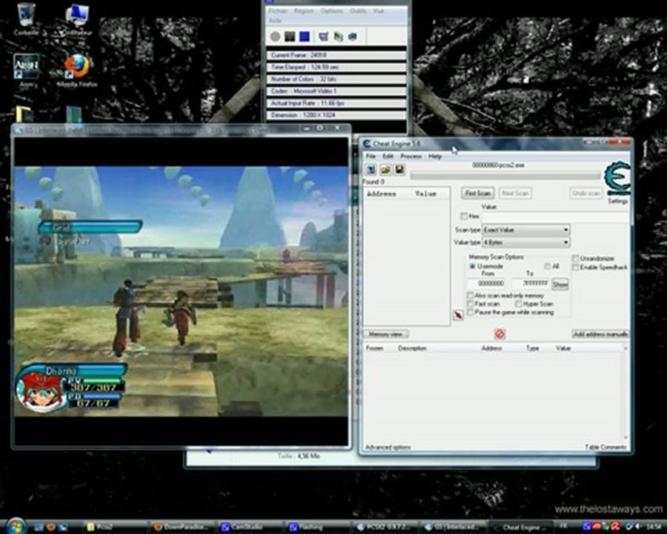Enable the Hyper Scan checkbox

(519, 303)
